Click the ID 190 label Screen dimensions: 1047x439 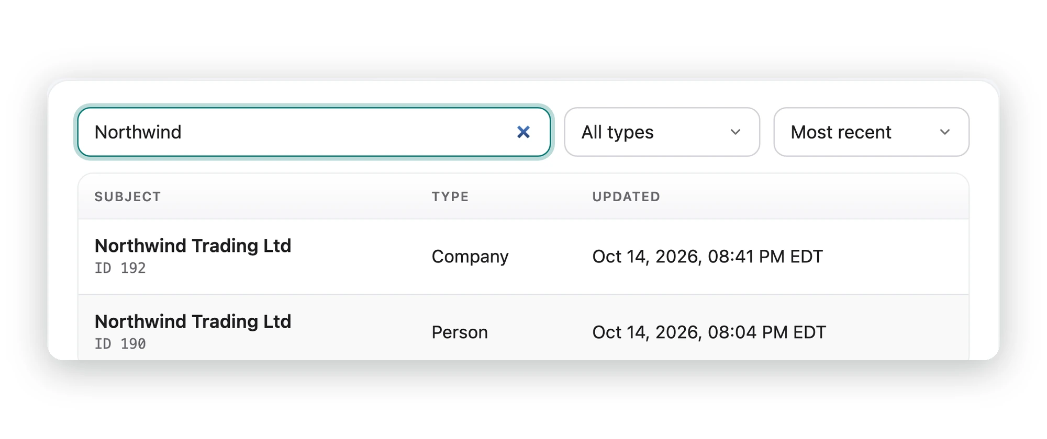(120, 344)
